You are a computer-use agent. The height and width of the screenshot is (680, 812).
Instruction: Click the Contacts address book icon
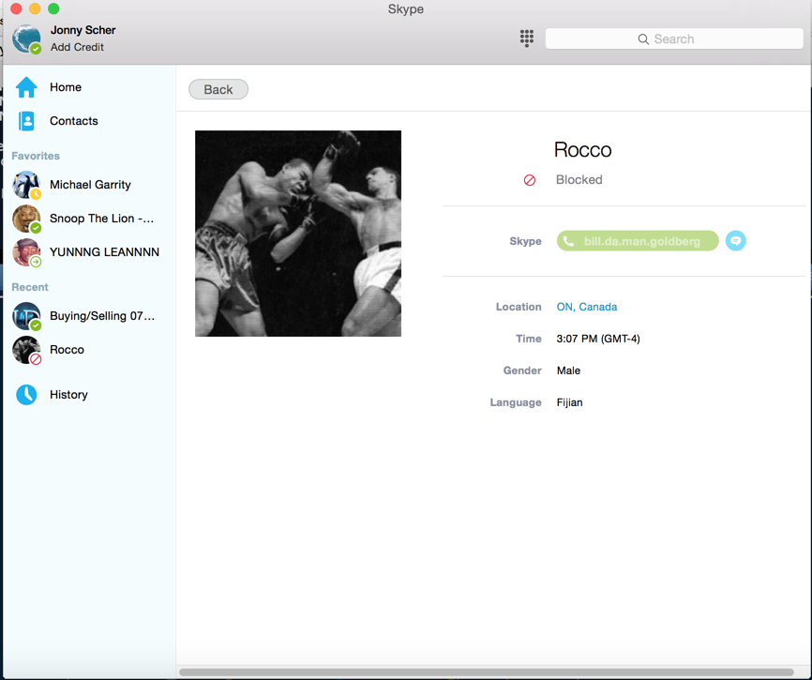pos(26,121)
